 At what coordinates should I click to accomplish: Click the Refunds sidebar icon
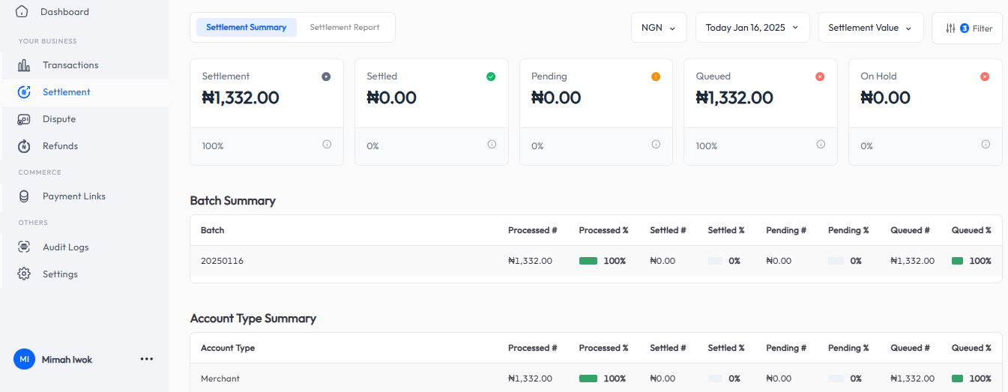[24, 146]
